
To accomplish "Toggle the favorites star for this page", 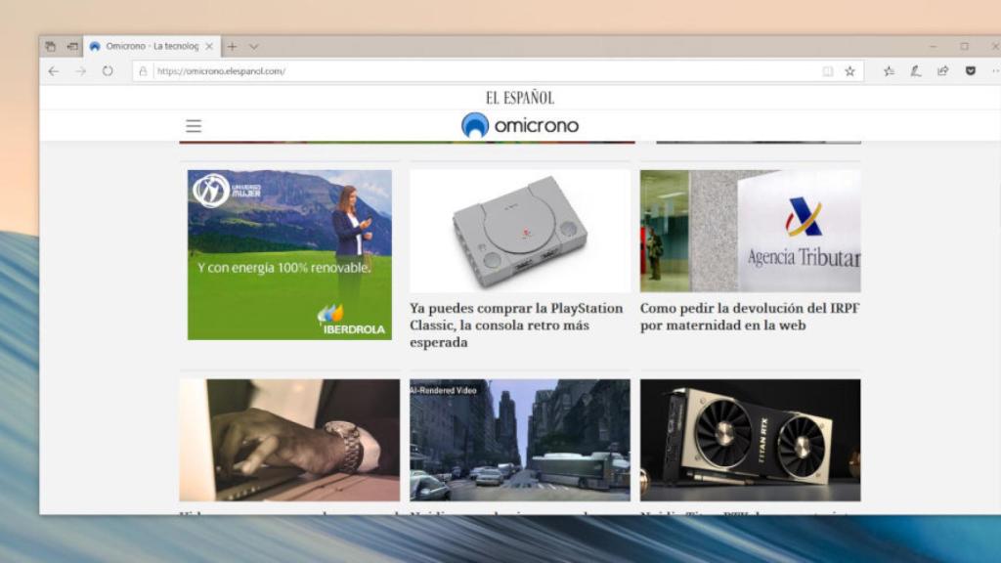I will click(850, 70).
